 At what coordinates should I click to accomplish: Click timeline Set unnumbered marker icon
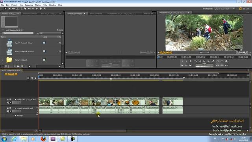click(36, 78)
